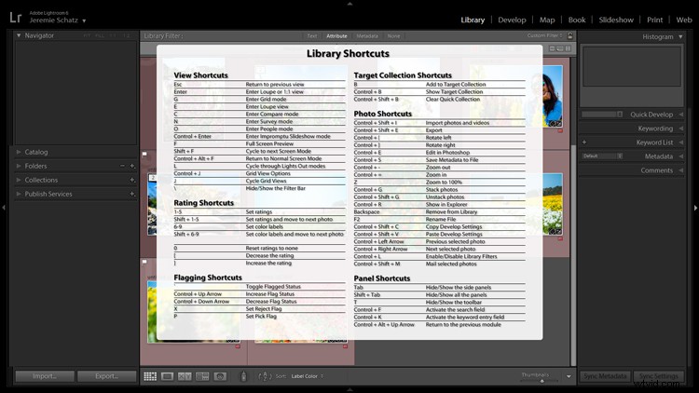Image resolution: width=699 pixels, height=393 pixels.
Task: Open the identity plate dropdown by Jeremie Schatz
Action: (84, 20)
